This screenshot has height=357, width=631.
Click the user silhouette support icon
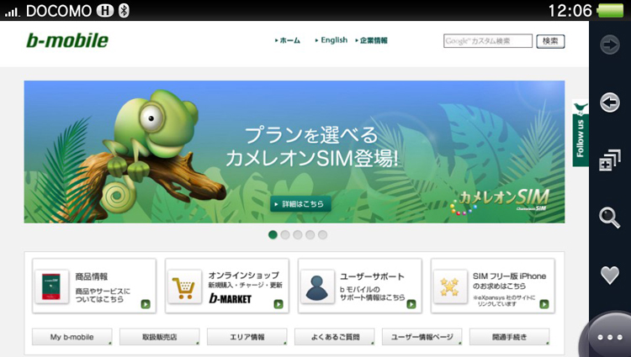317,286
